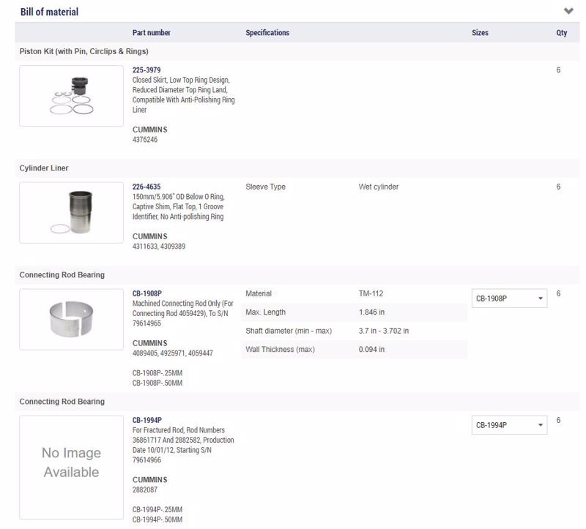
Task: Click the Sizes column header
Action: tap(480, 32)
